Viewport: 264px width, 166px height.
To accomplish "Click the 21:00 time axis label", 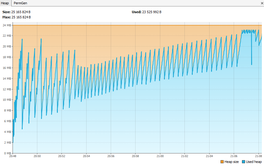I will click(160, 156).
